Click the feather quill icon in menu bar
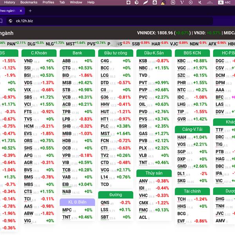This screenshot has height=235, width=235. pos(146,2)
